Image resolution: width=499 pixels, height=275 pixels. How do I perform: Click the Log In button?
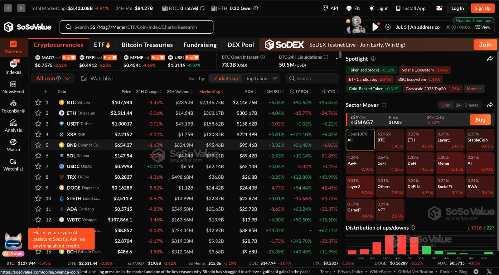[x=457, y=8]
